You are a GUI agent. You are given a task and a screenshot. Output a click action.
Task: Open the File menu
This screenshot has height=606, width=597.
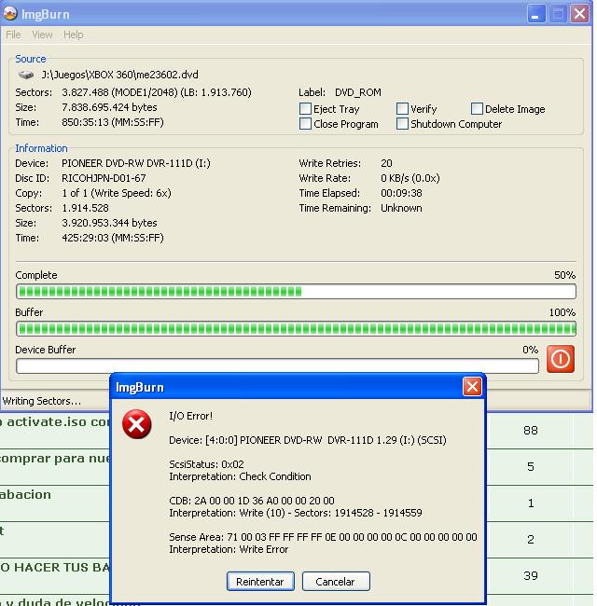click(13, 34)
